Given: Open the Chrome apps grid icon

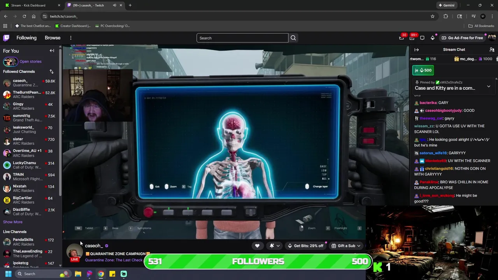Looking at the screenshot, I should tap(5, 26).
